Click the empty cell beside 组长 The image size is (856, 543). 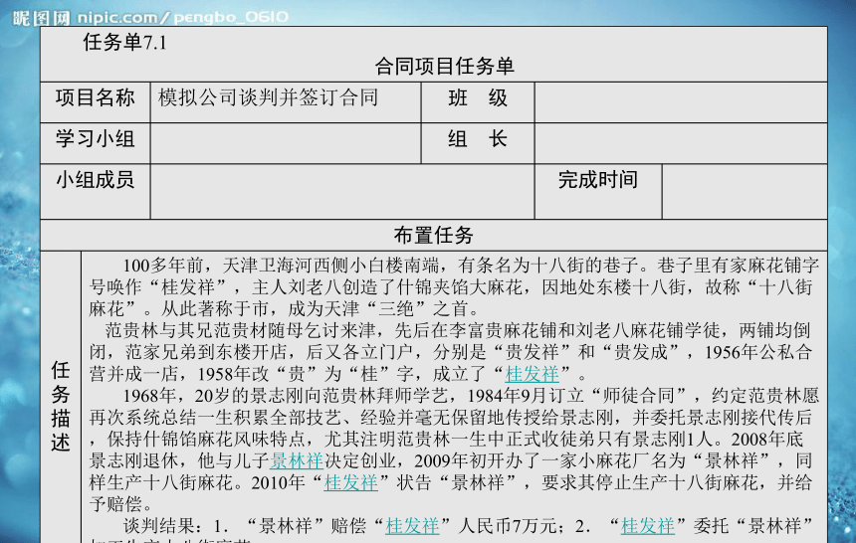click(681, 143)
